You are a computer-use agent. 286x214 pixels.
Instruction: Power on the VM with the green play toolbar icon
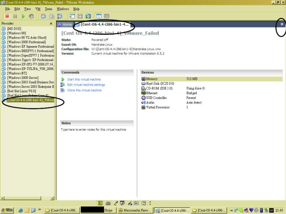click(23, 16)
